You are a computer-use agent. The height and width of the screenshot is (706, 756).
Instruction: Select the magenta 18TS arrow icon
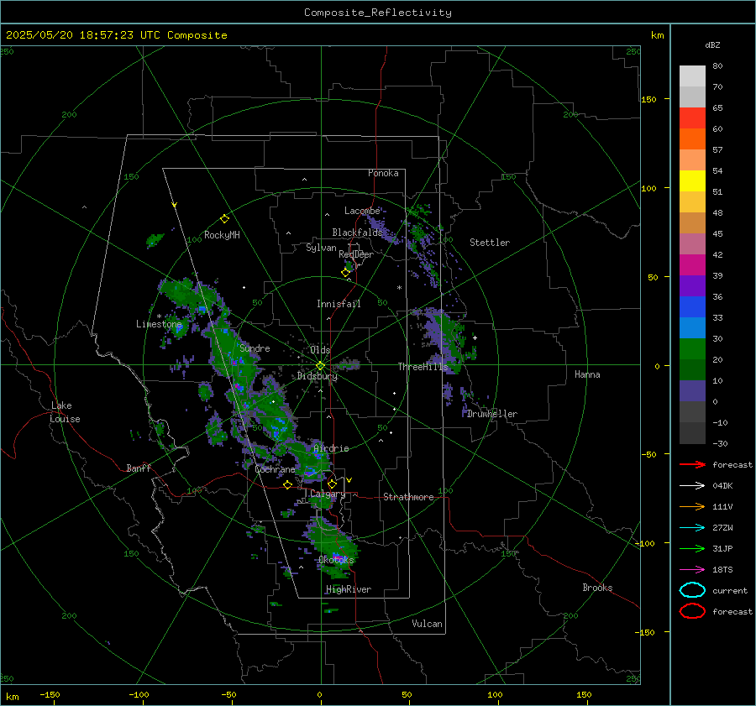tap(692, 570)
